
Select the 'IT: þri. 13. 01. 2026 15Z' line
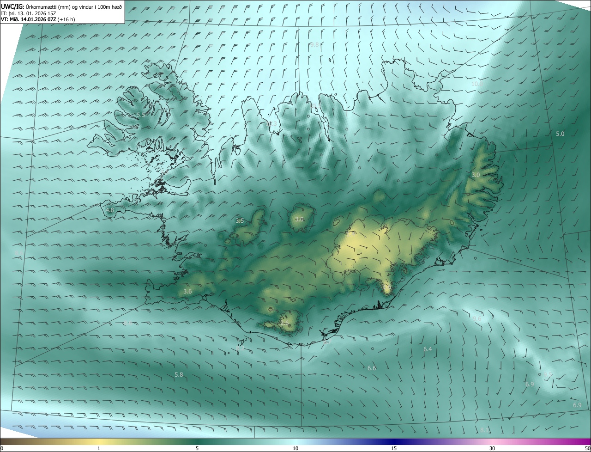coord(29,12)
